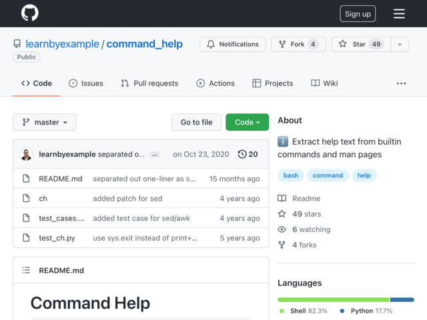Screen dimensions: 427x320
Task: Open commit 'use sys.exit instead of print+...'
Action: point(145,238)
